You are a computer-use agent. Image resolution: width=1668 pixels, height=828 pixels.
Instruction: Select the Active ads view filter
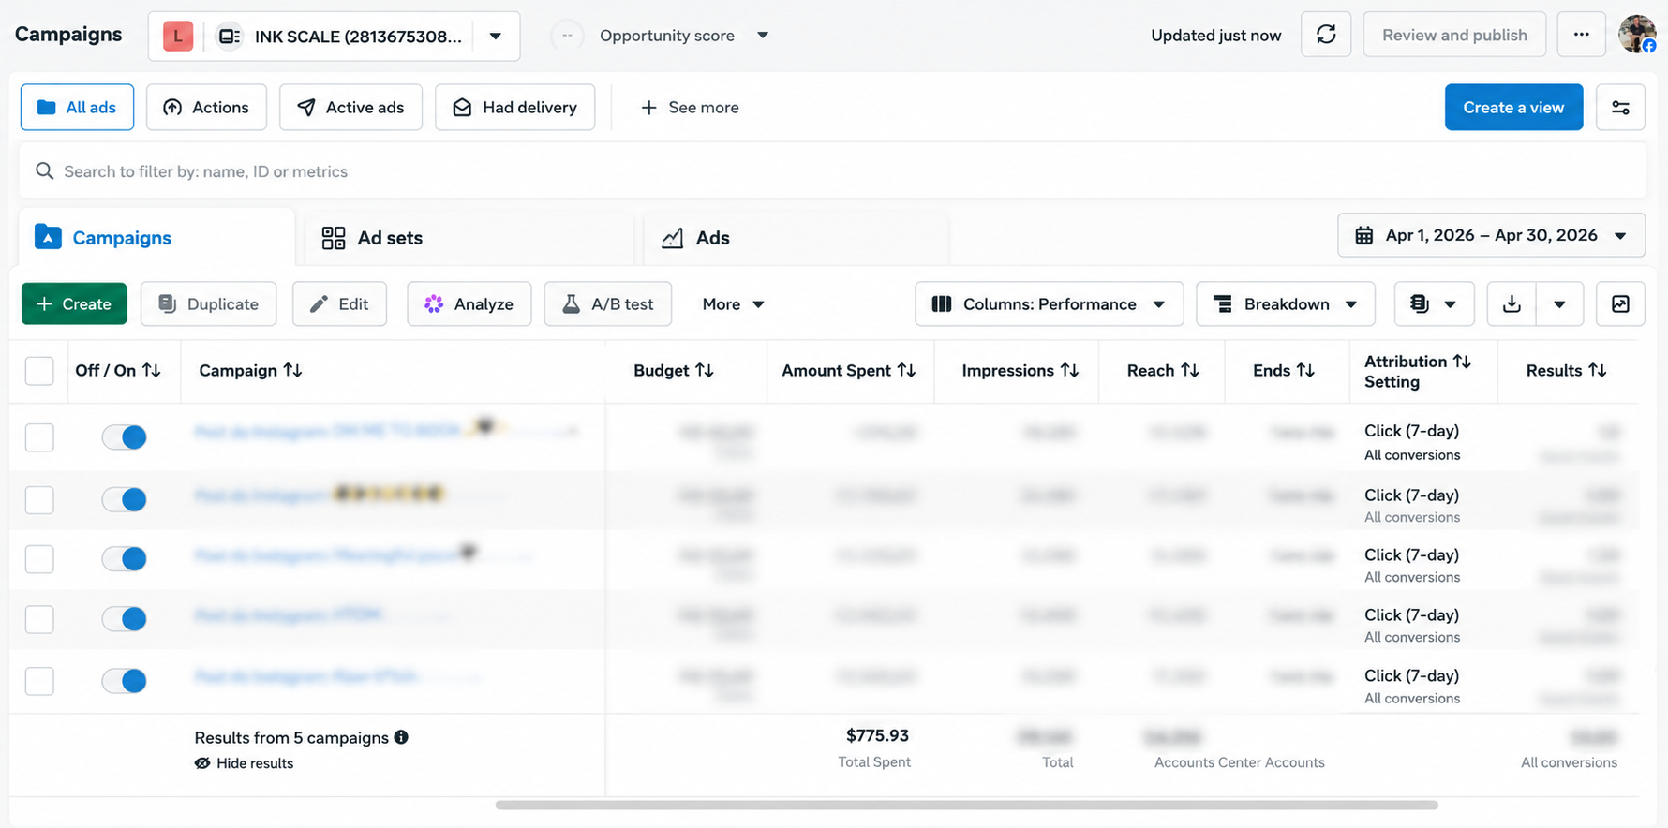pos(350,108)
